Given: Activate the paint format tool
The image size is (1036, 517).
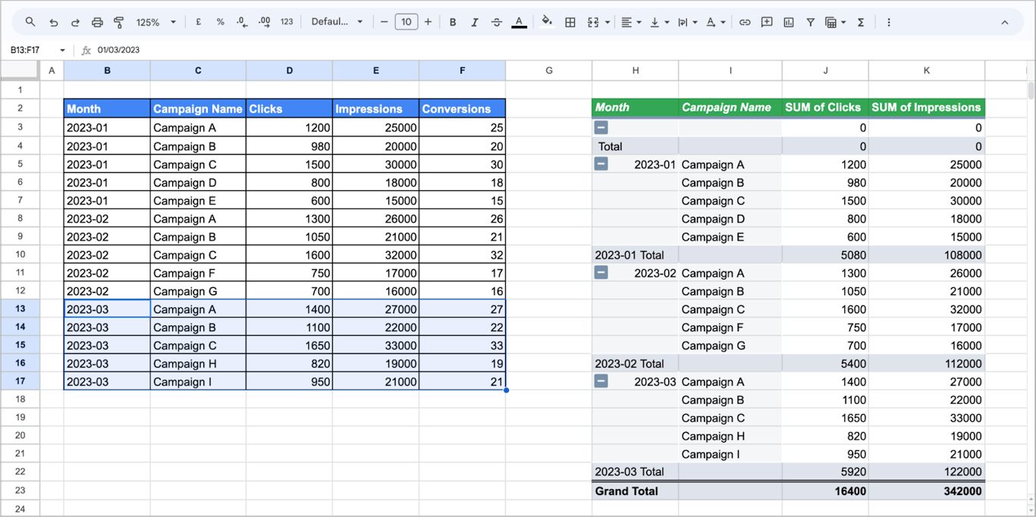Looking at the screenshot, I should 119,22.
